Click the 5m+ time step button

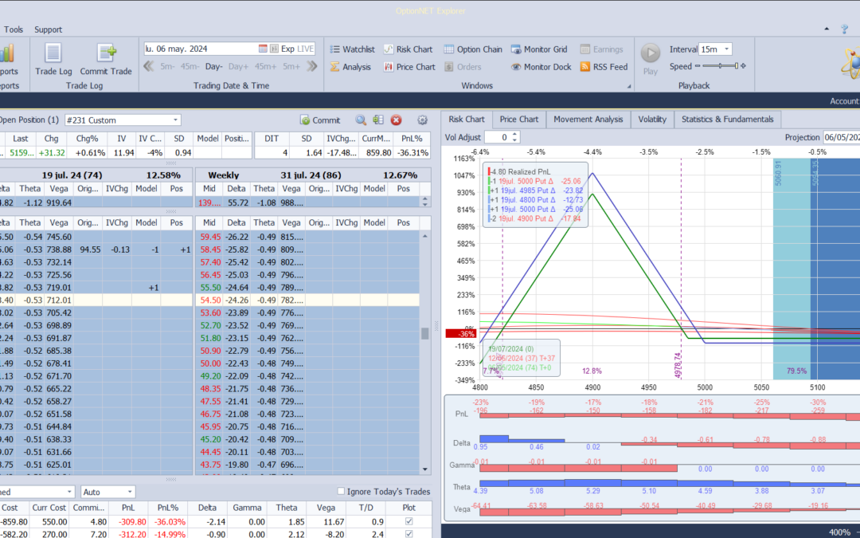[x=291, y=67]
